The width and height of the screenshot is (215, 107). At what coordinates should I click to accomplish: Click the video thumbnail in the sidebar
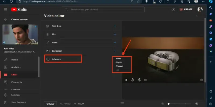point(20,35)
